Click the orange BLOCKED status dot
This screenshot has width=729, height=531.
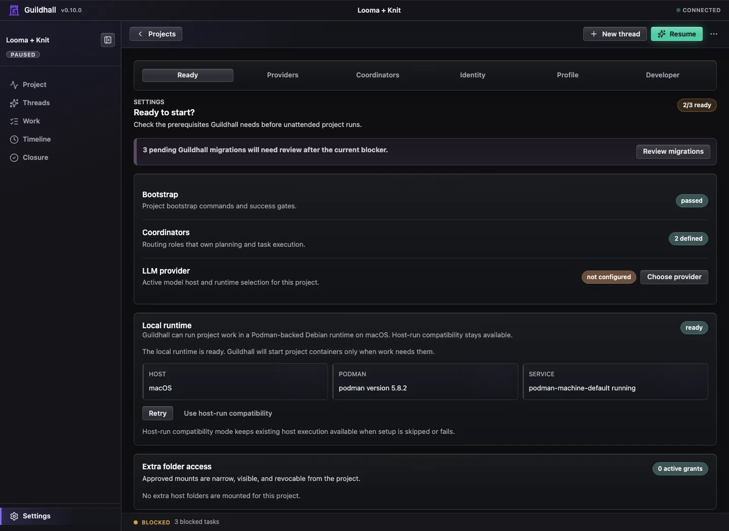tap(136, 522)
